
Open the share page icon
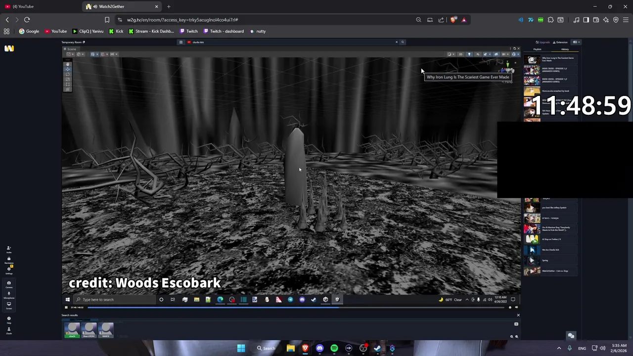[x=441, y=20]
